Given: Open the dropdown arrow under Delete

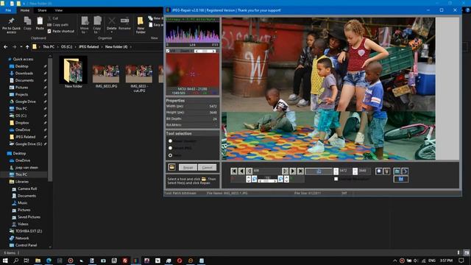Looking at the screenshot, I should 111,32.
